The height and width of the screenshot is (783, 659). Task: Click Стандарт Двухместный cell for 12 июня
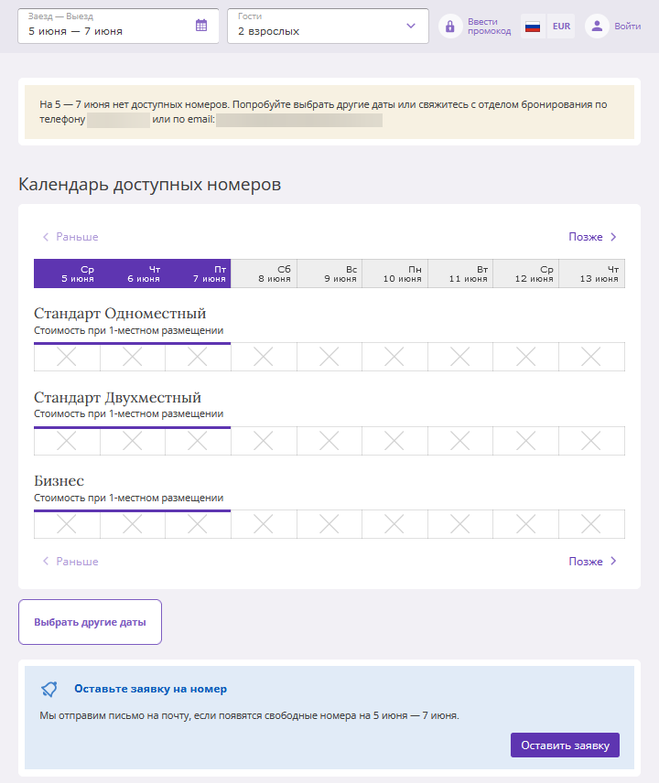coord(525,441)
